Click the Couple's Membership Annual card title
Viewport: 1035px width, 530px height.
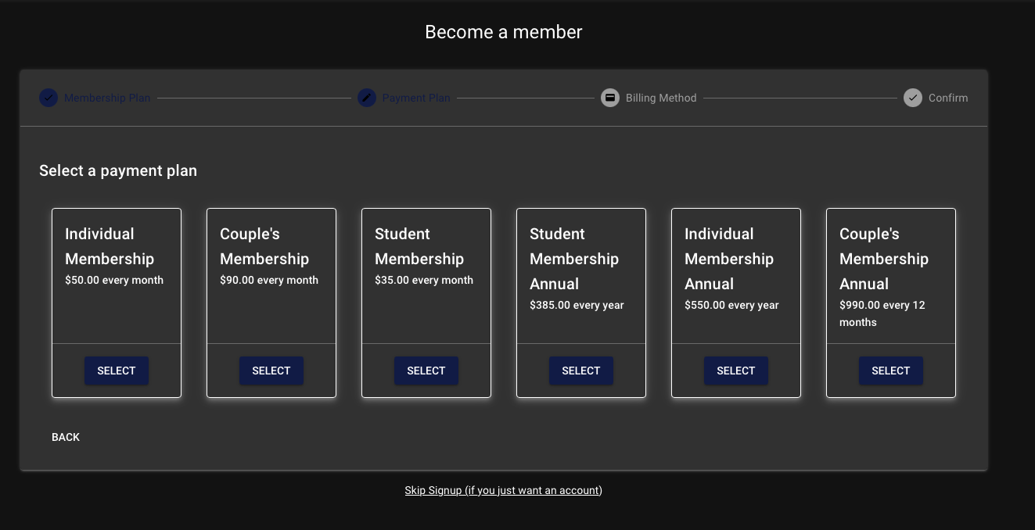pyautogui.click(x=884, y=259)
